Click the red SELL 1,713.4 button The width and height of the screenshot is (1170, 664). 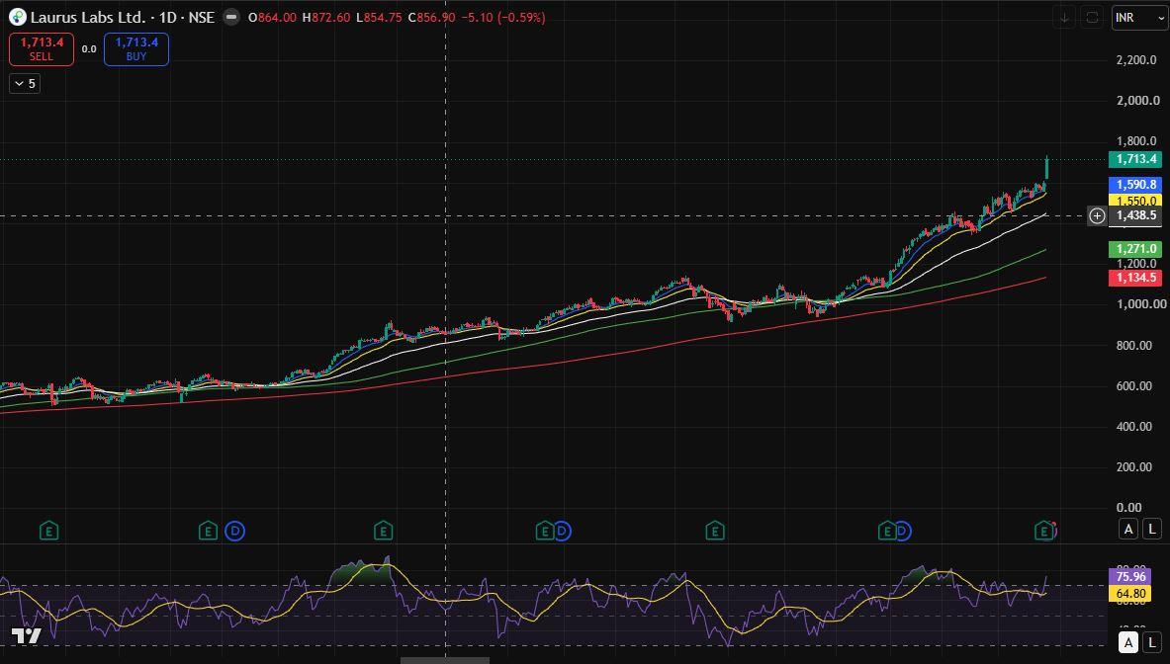point(42,49)
